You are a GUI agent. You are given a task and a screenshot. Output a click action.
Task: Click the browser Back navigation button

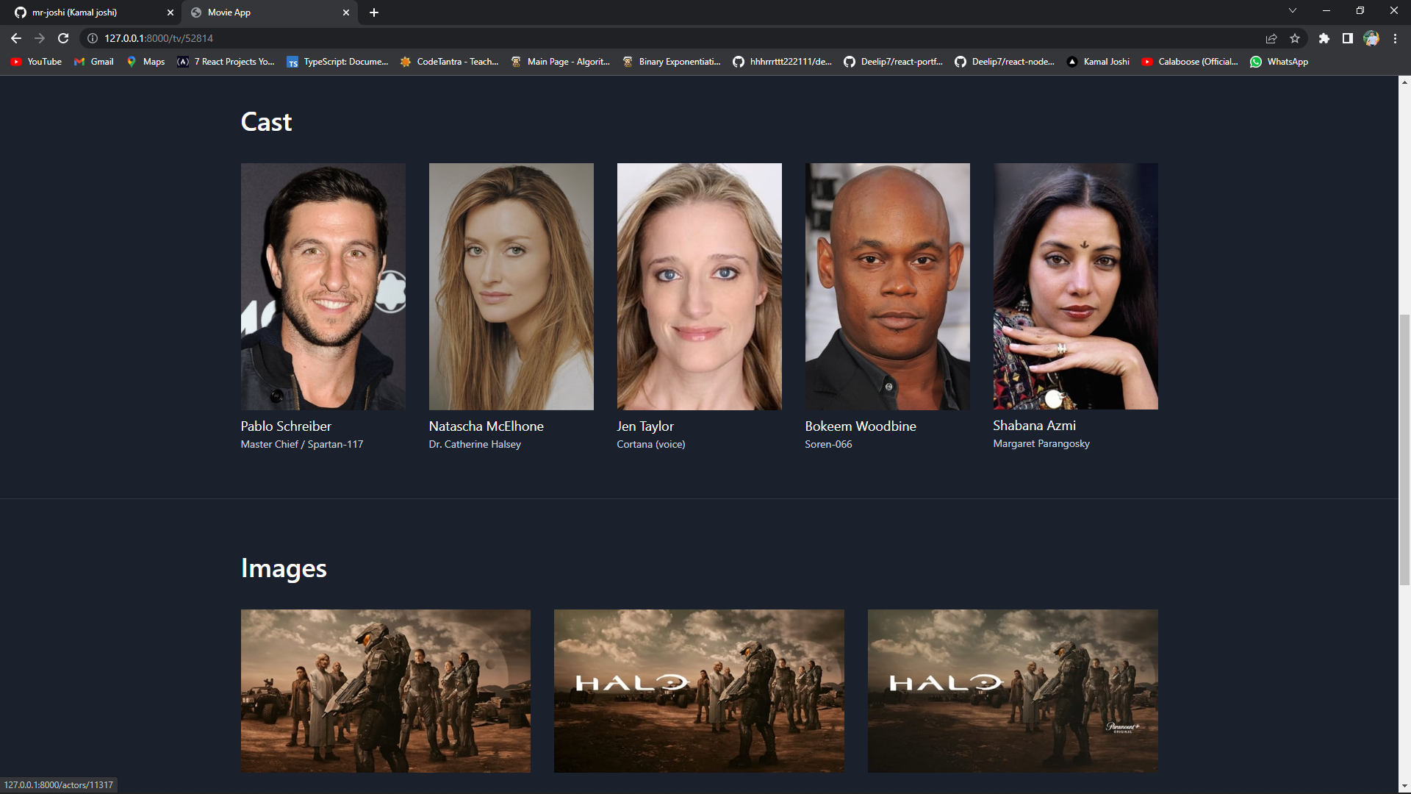[x=15, y=38]
